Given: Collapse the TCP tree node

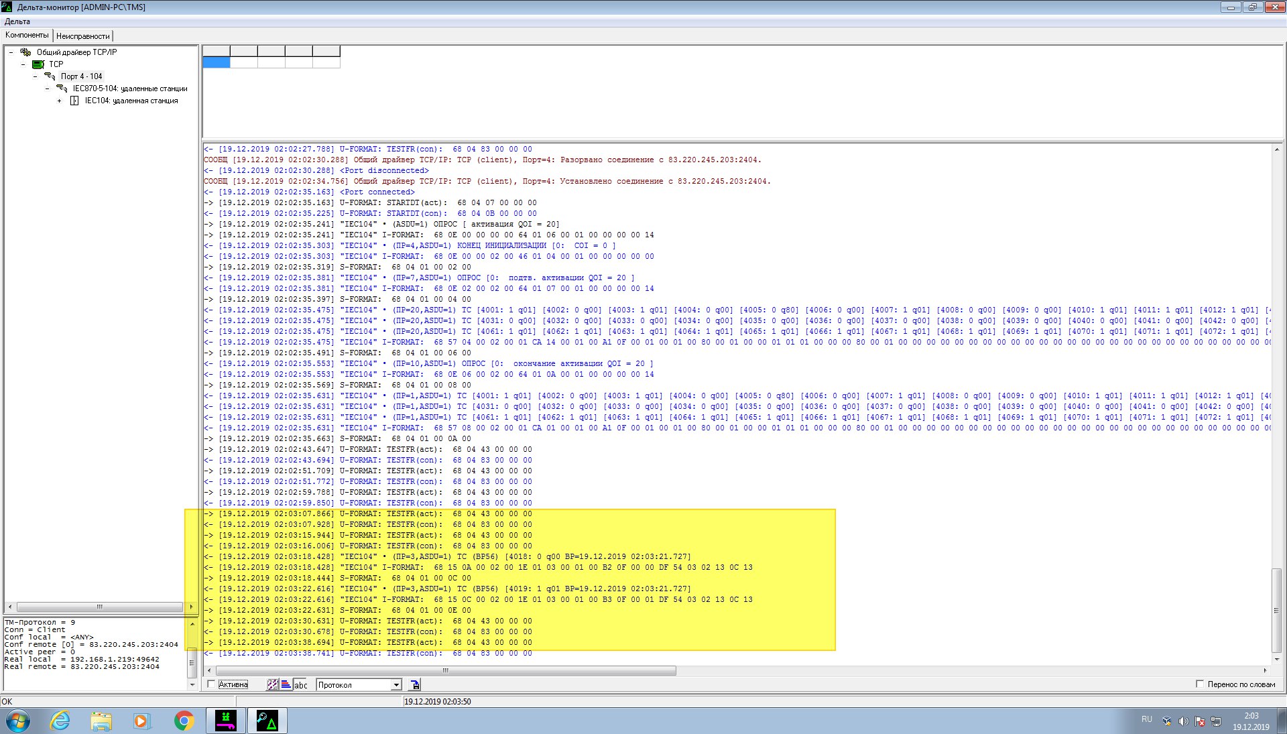Looking at the screenshot, I should click(x=23, y=64).
